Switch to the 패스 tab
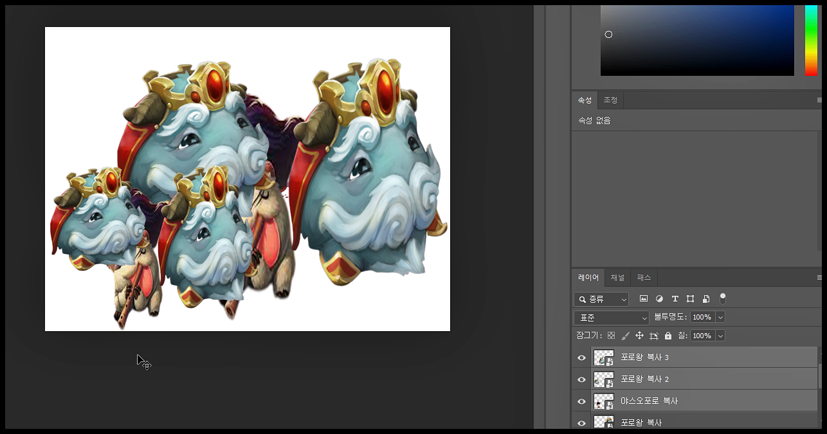The image size is (827, 434). coord(644,278)
